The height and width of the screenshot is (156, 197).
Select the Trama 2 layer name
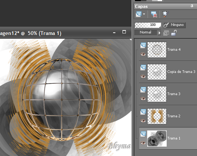point(174,116)
